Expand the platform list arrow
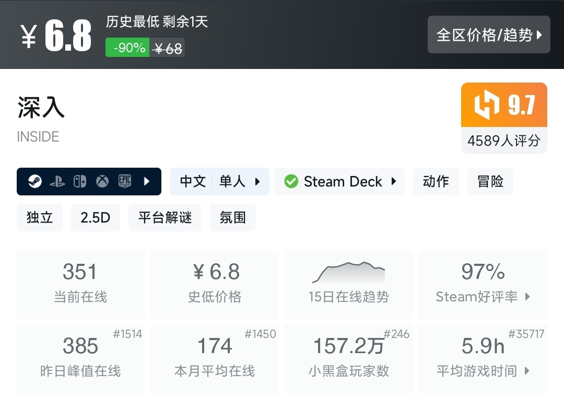The height and width of the screenshot is (397, 564). pos(147,182)
